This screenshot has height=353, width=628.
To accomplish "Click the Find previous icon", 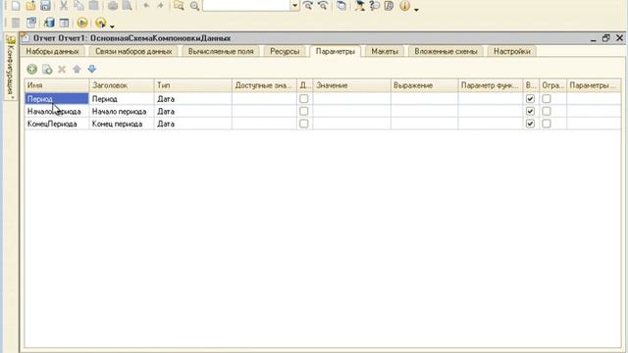I will 323,6.
